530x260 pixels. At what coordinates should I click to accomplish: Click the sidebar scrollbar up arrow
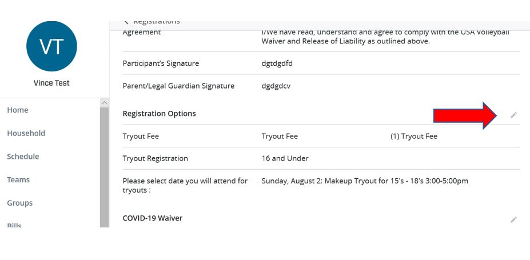pos(105,103)
